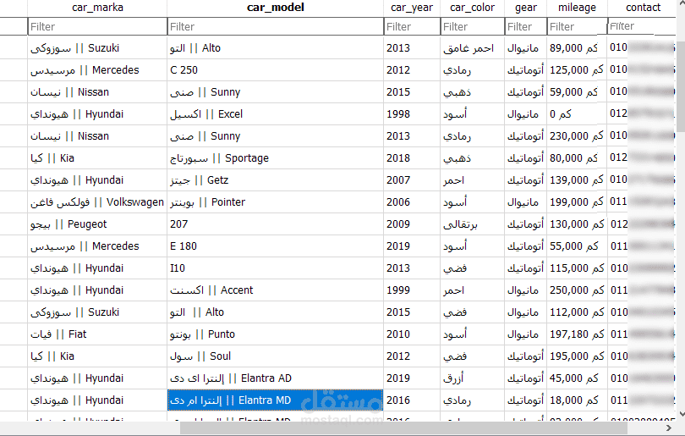Screen dimensions: 685x436
Task: Select the 125,000 mileage cell
Action: pyautogui.click(x=577, y=70)
